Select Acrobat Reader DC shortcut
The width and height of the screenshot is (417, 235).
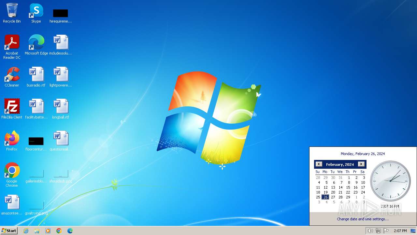pos(12,47)
